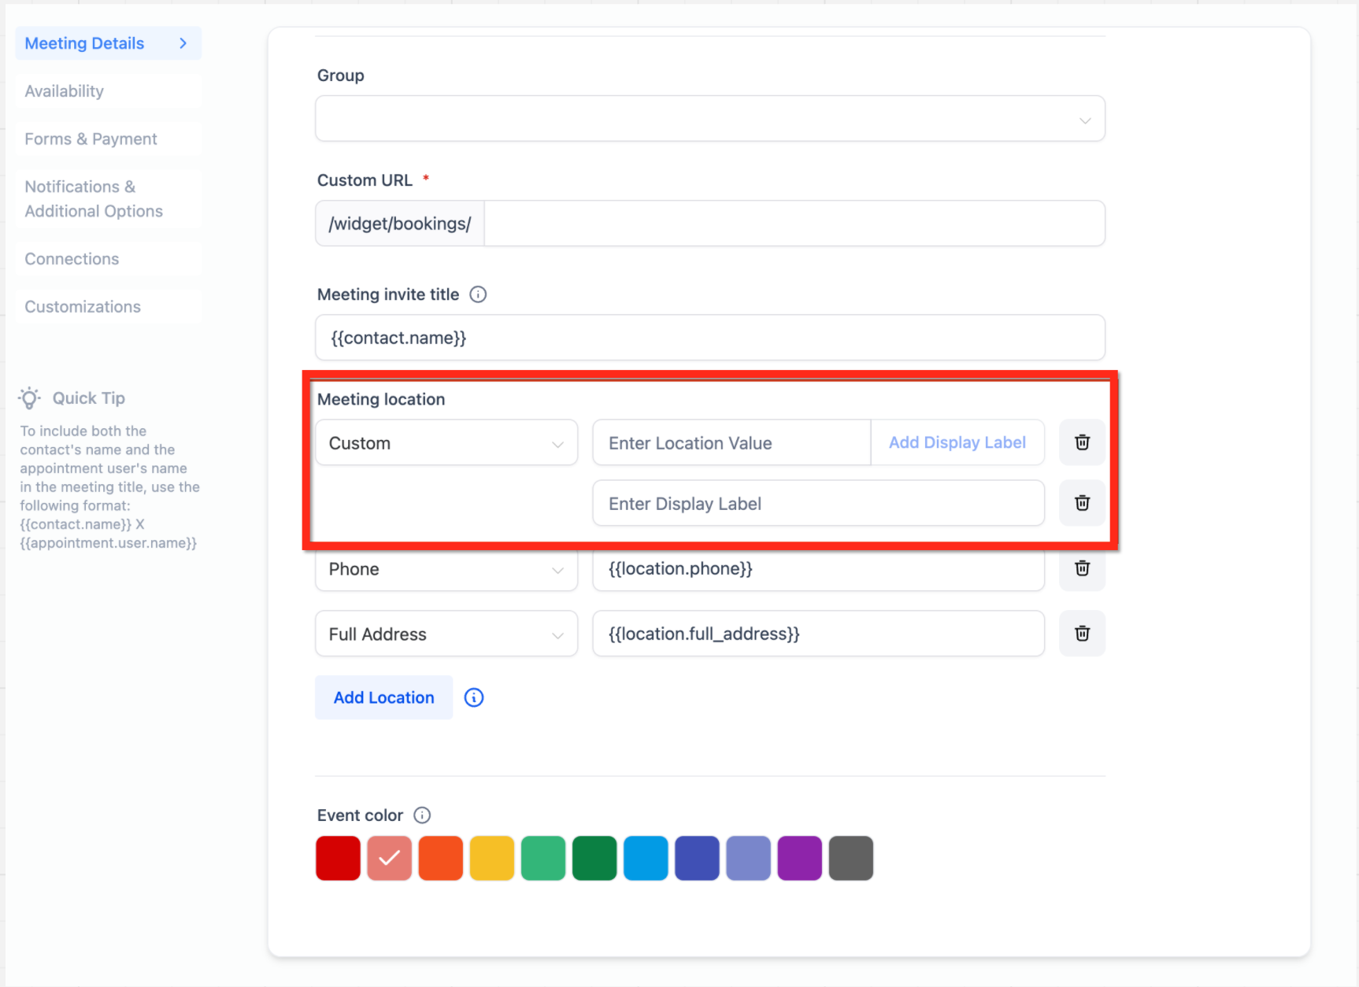Viewport: 1359px width, 987px height.
Task: Click the /widget/bookings/ URL prefix
Action: [x=400, y=224]
